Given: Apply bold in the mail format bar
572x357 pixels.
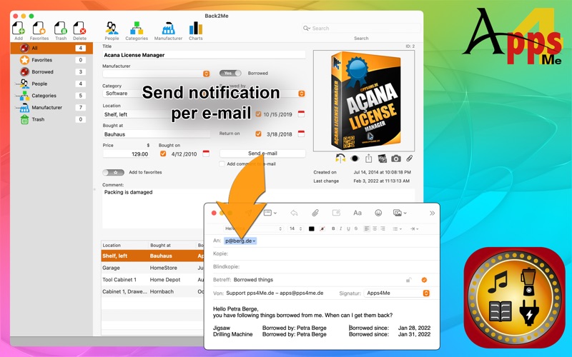Looking at the screenshot, I should tap(333, 228).
